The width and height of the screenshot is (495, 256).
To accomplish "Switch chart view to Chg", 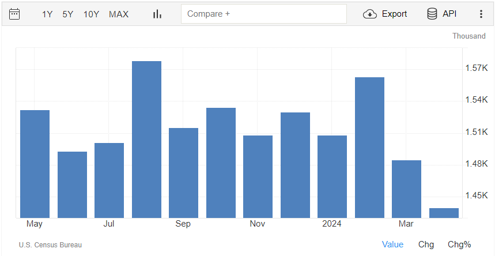I will (x=426, y=244).
